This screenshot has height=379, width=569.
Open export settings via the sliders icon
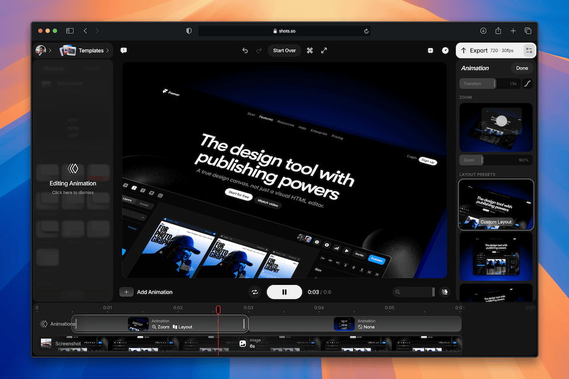click(x=529, y=50)
